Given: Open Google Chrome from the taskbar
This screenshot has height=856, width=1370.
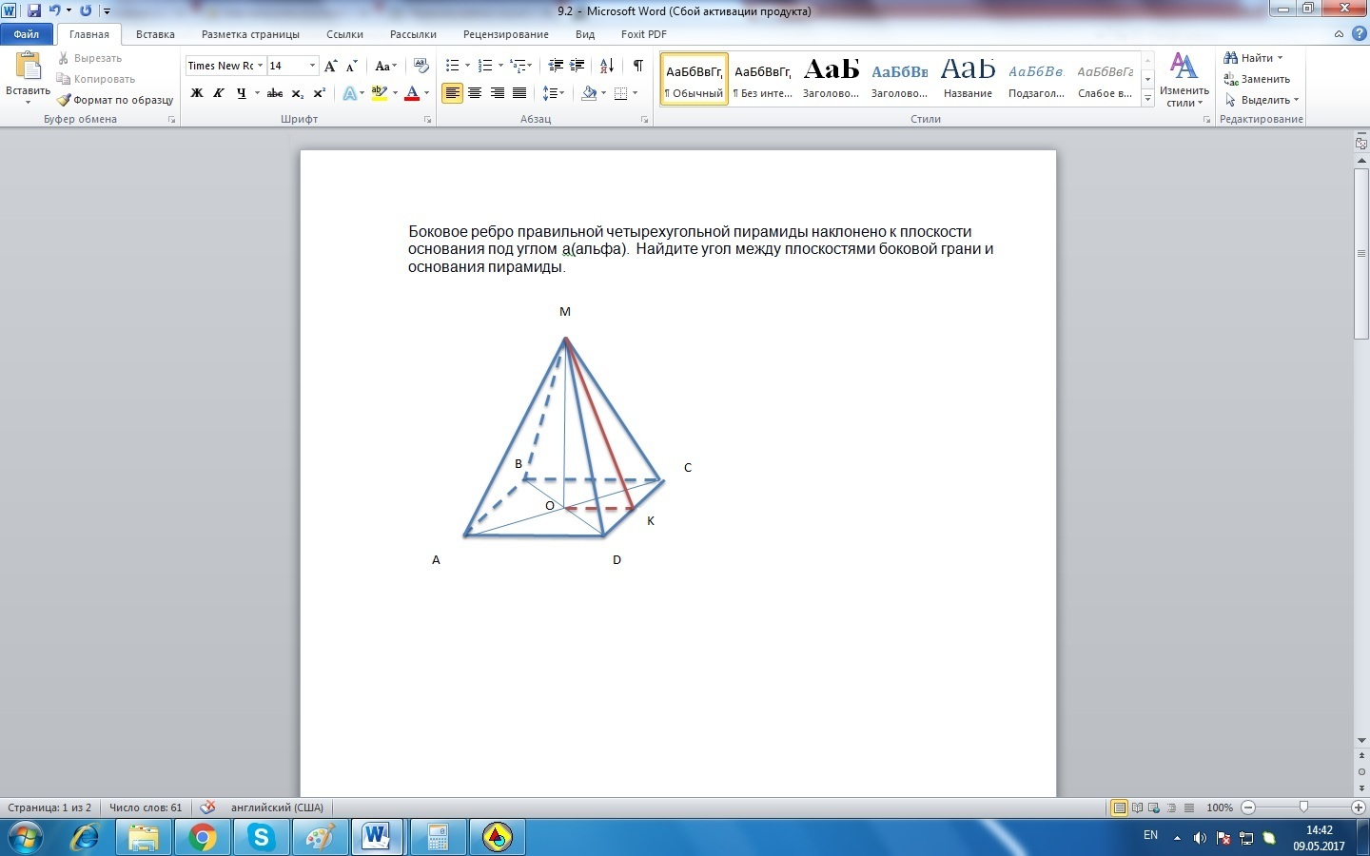Looking at the screenshot, I should coord(202,837).
